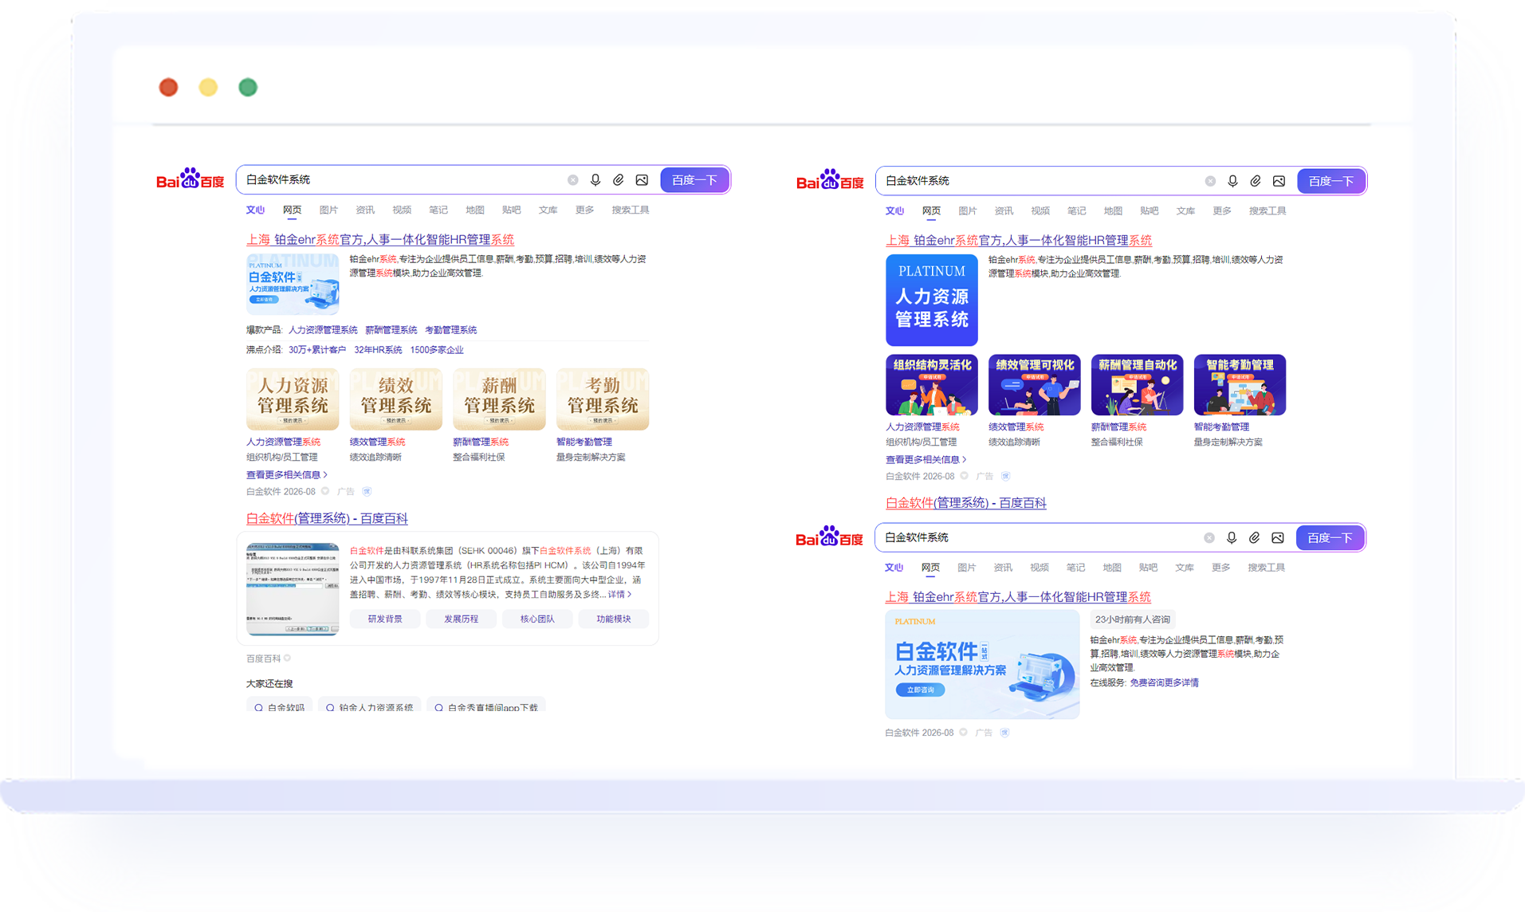
Task: Click the microphone icon in lower-right search bar
Action: click(x=1232, y=538)
